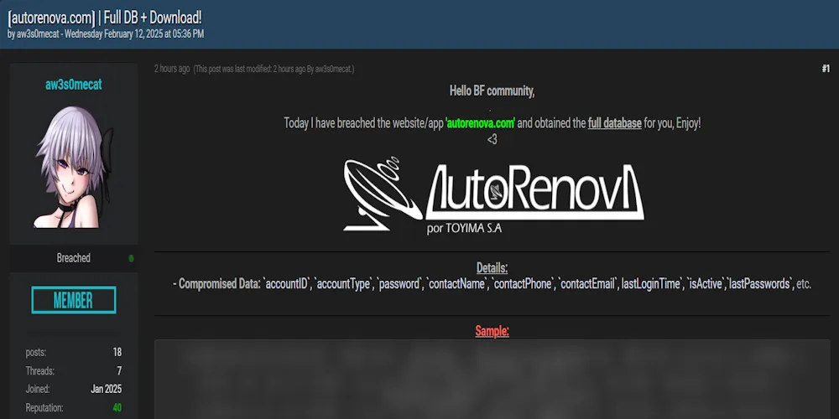Image resolution: width=839 pixels, height=419 pixels.
Task: Open the #1 post permalink
Action: (825, 69)
